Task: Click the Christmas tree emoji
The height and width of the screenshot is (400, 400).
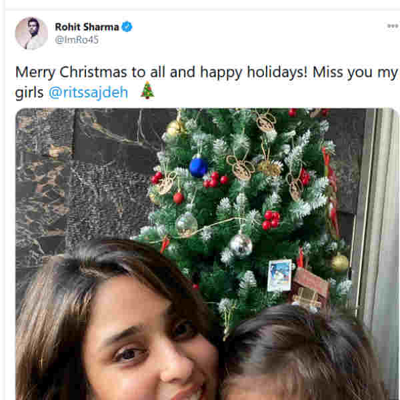Action: coord(147,90)
